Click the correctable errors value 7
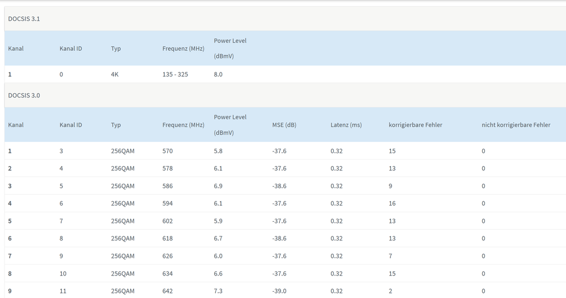Screen dimensions: 566x298 click(x=390, y=256)
